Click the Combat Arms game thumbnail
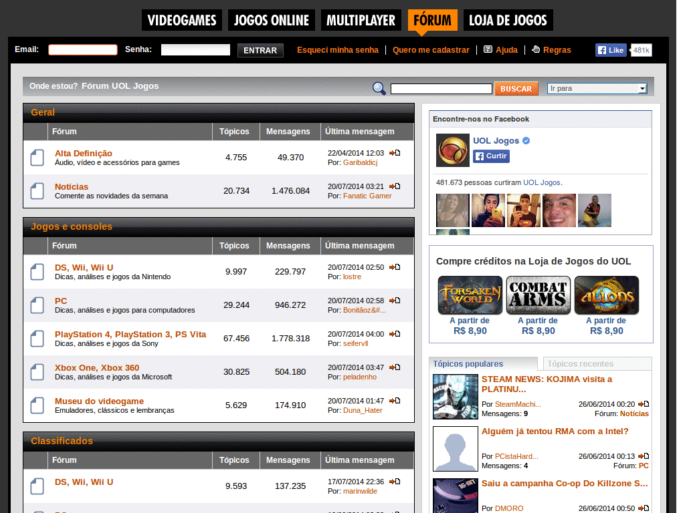The height and width of the screenshot is (513, 685). 539,295
